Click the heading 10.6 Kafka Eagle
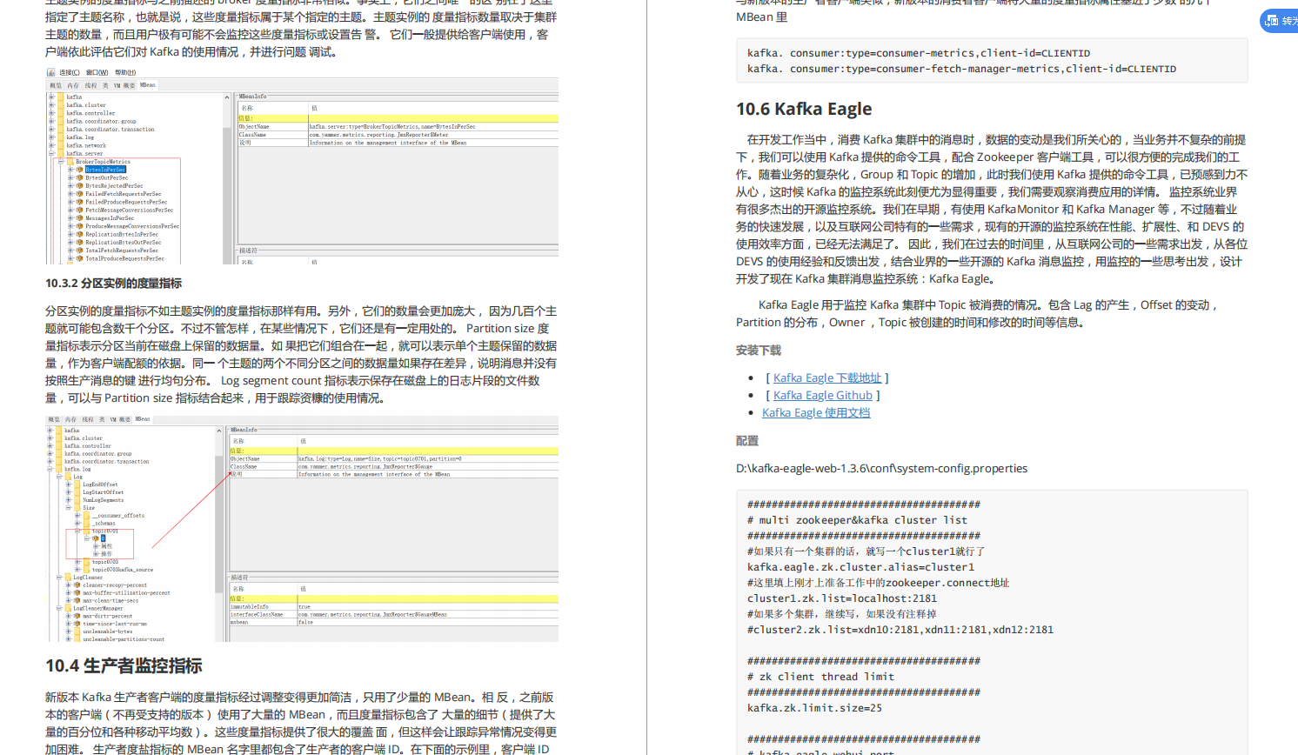Screen dimensions: 1298x755 point(804,109)
